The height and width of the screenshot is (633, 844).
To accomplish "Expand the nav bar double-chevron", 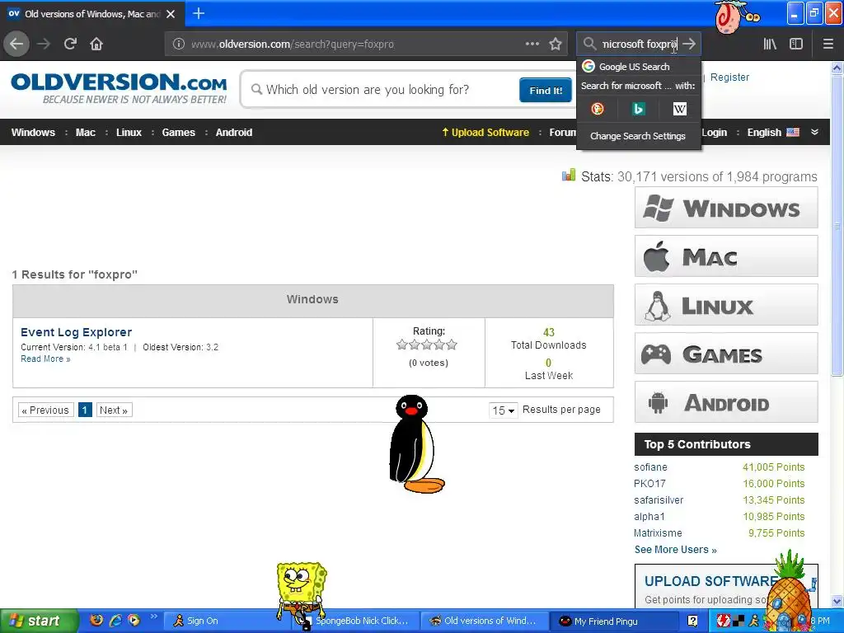I will [814, 132].
